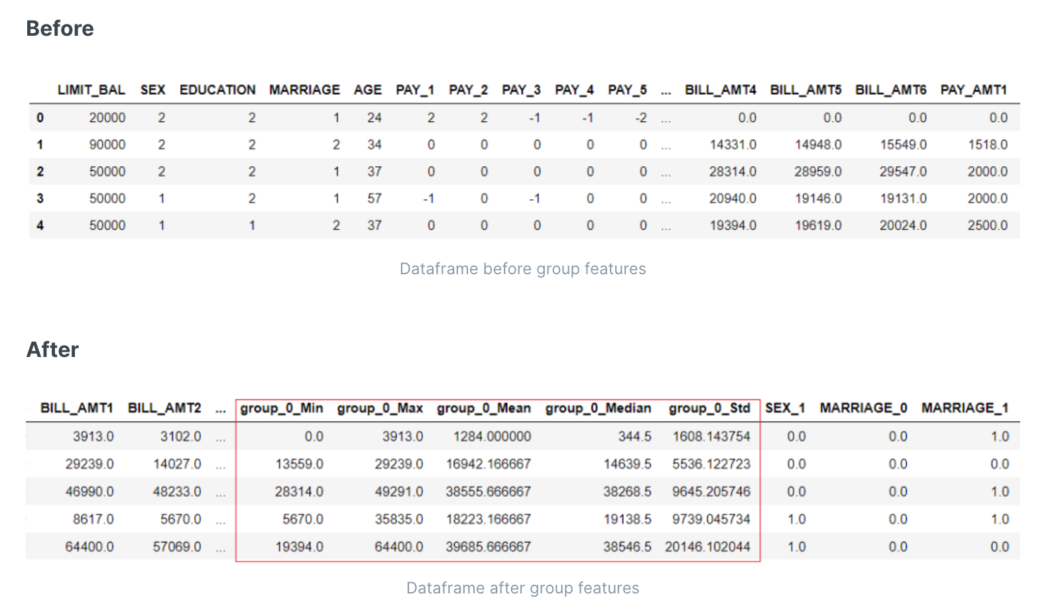This screenshot has height=612, width=1054.
Task: Click the "Dataframe before group features" caption
Action: click(522, 269)
